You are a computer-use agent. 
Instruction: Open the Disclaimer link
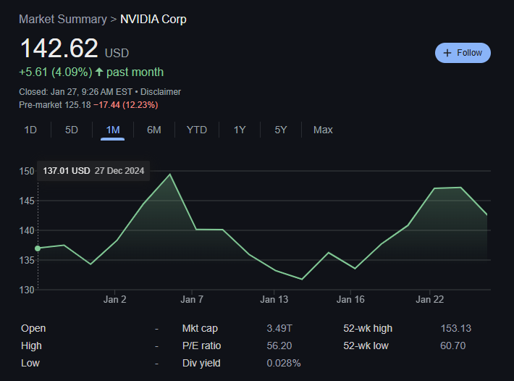161,92
